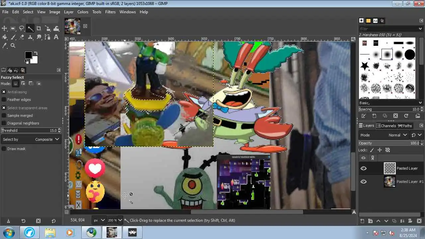Select the Rectangle Select tool
This screenshot has width=425, height=239.
pyautogui.click(x=13, y=29)
